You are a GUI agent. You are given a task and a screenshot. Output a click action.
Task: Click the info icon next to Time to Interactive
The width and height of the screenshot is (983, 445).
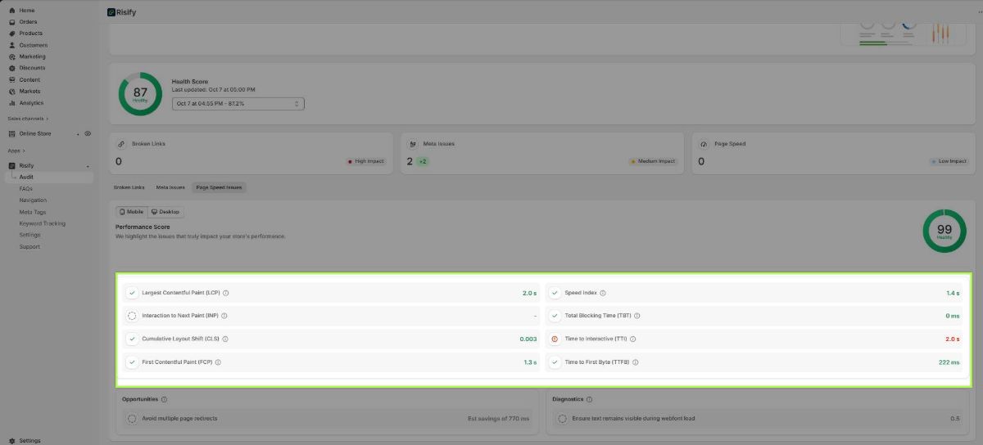(x=633, y=339)
